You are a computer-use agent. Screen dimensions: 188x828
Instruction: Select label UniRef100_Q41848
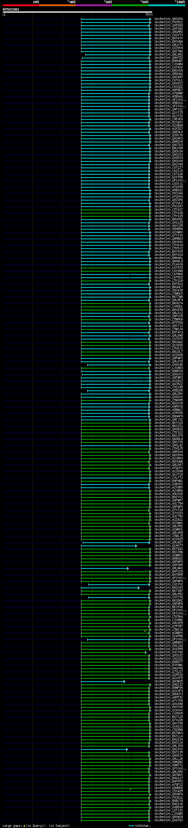tap(169, 704)
